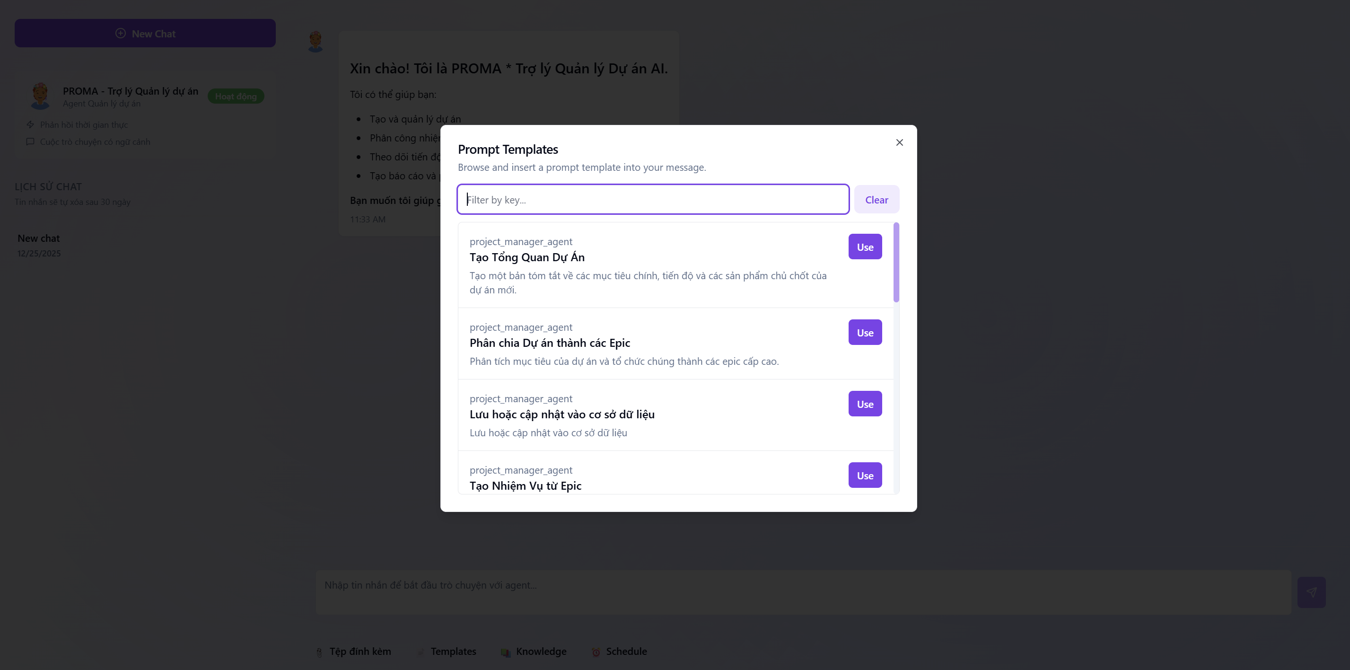
Task: Use the Tạo Tổng Quan Dự Án template
Action: pos(865,247)
